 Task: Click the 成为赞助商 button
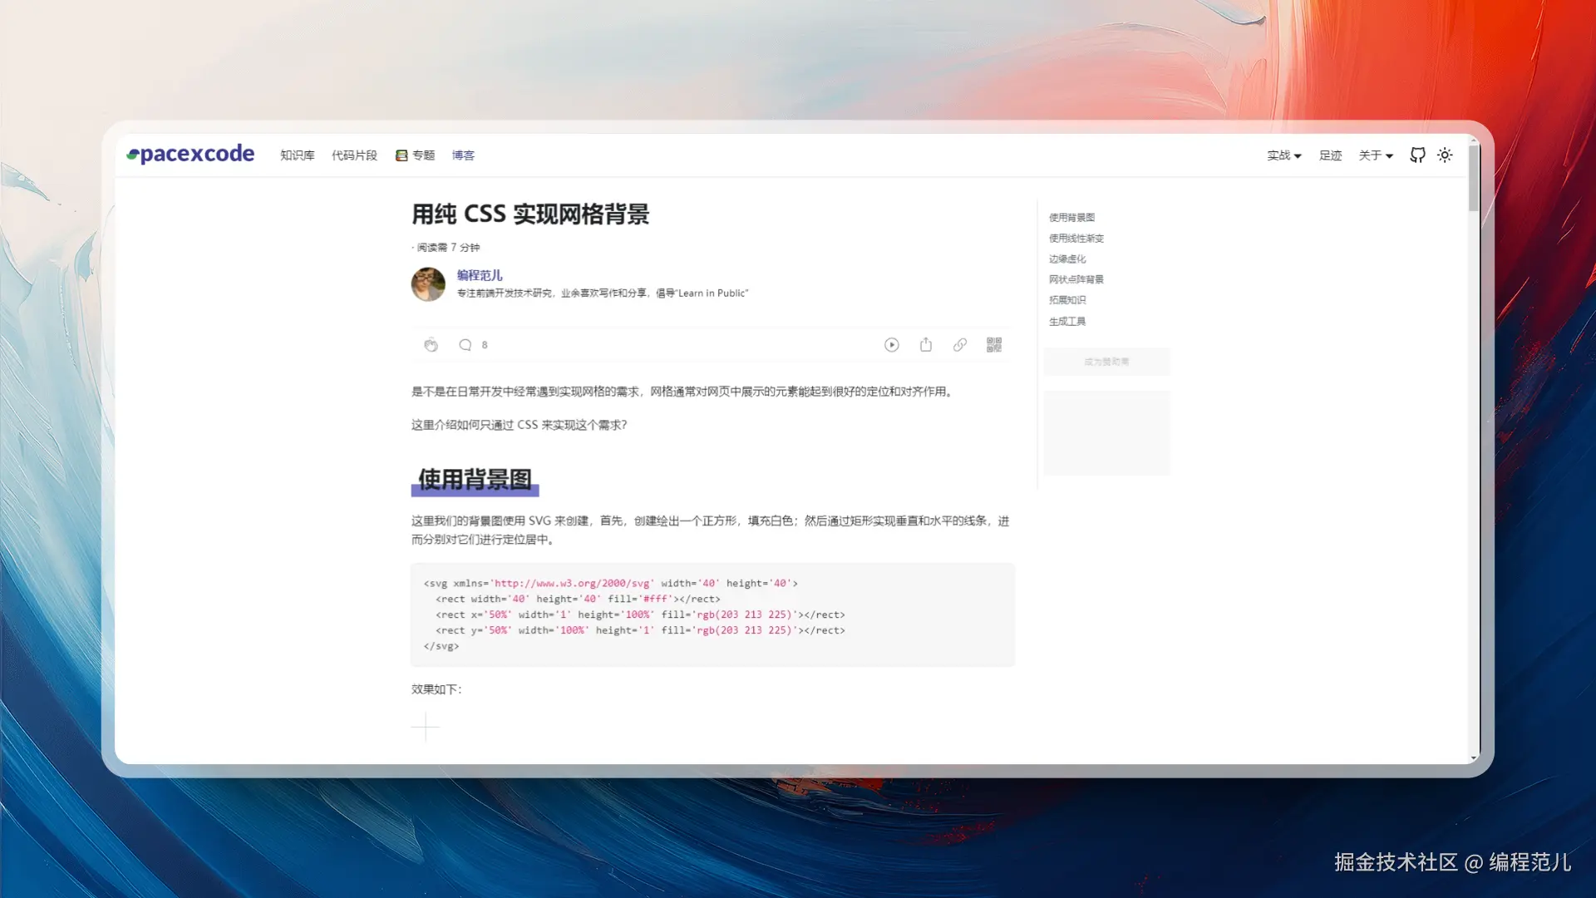1106,362
